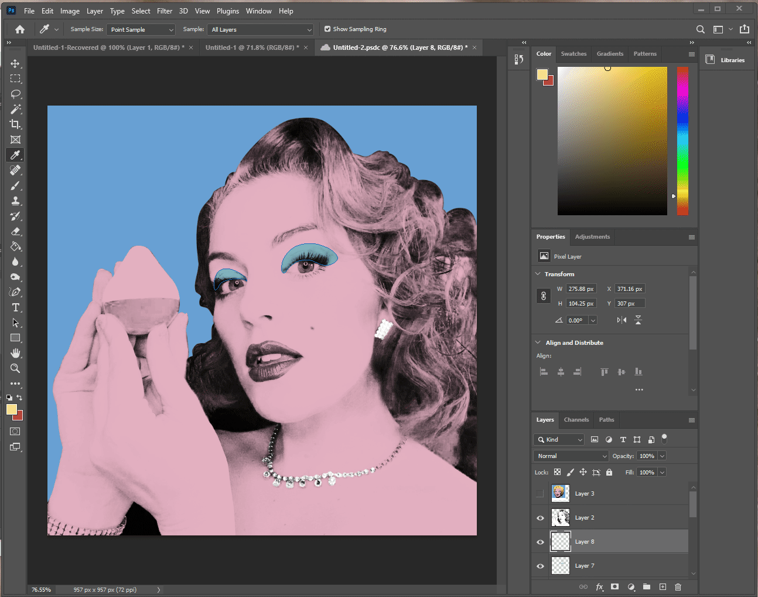Toggle lock image pixels brush icon
Viewport: 758px width, 597px height.
tap(570, 472)
